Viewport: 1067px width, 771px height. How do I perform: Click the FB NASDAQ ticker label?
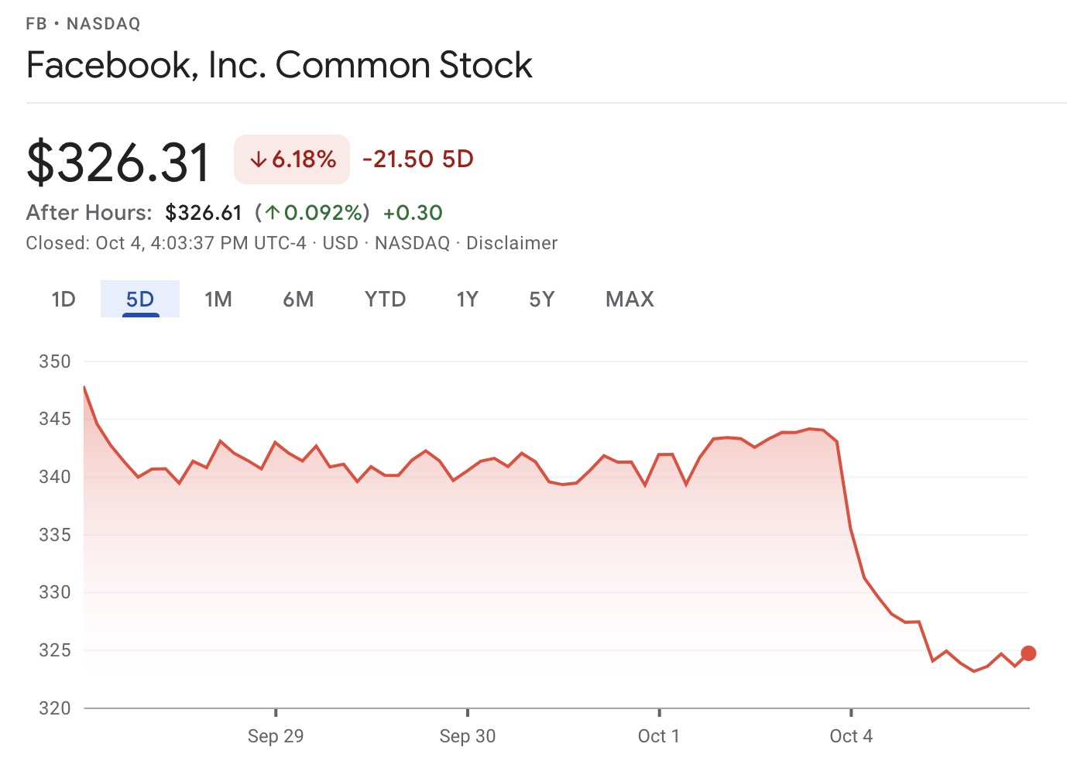pos(83,24)
